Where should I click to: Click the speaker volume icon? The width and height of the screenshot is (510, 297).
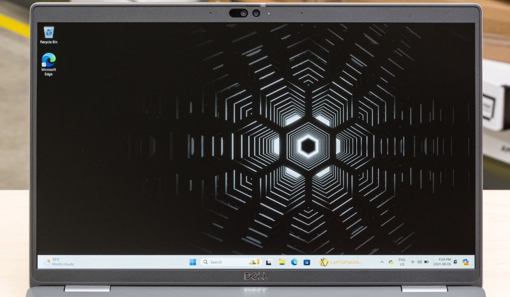pos(419,262)
